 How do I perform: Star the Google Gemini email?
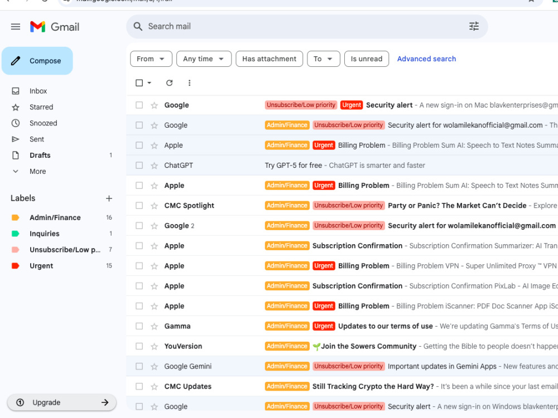(x=154, y=367)
